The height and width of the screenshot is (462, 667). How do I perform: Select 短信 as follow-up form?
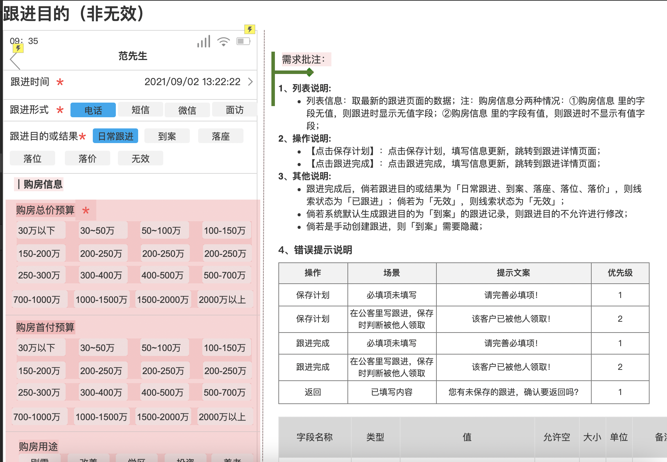141,110
